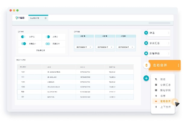
Task: Click the green plus add-step button
Action: point(146,78)
